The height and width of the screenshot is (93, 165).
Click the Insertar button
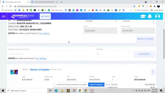click(x=144, y=54)
